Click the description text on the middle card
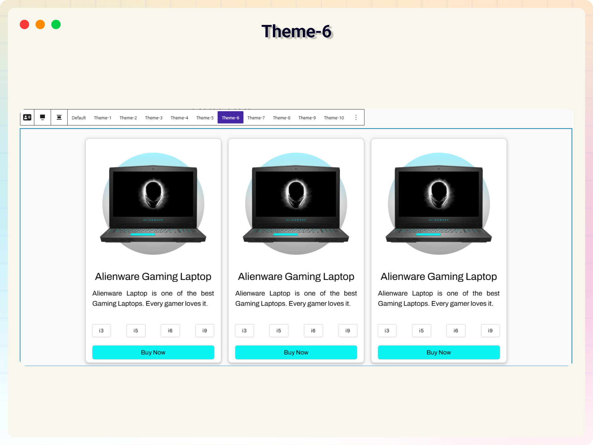 click(x=296, y=298)
